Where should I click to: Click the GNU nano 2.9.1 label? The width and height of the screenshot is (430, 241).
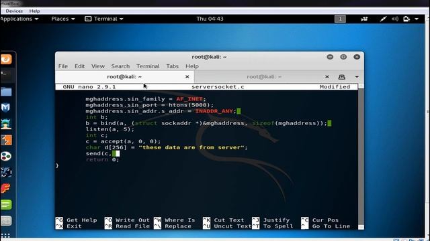89,87
